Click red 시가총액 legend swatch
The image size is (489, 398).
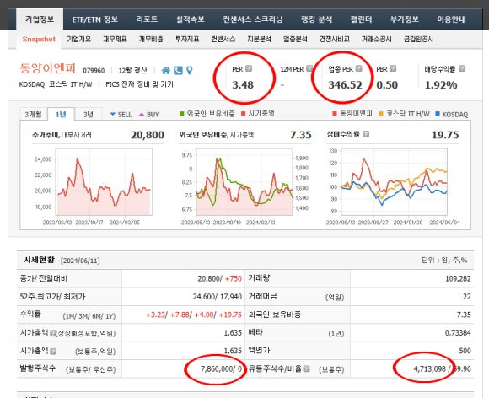(x=244, y=114)
